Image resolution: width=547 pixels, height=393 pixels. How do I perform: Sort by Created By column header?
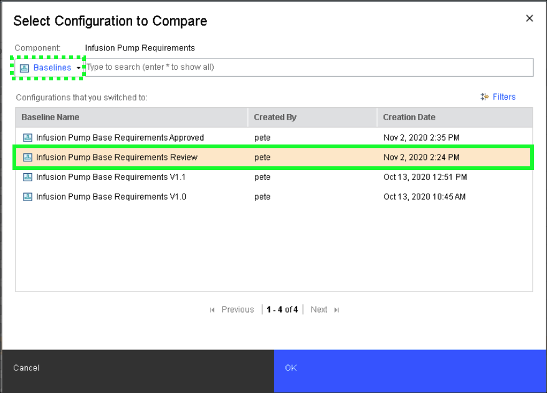[275, 117]
